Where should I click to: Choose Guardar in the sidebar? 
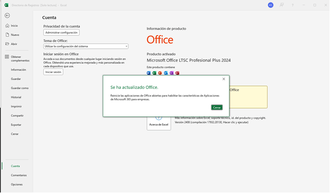(x=16, y=79)
